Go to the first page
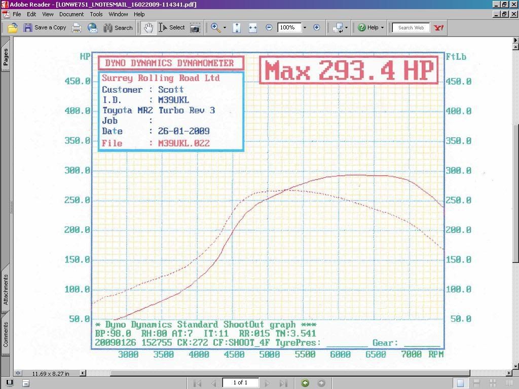The image size is (519, 389). 197,383
